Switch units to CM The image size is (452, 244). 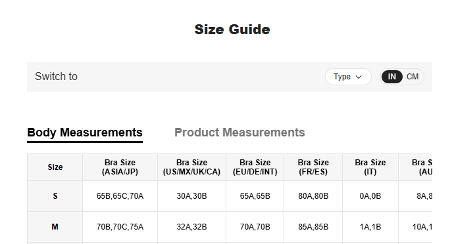point(413,77)
